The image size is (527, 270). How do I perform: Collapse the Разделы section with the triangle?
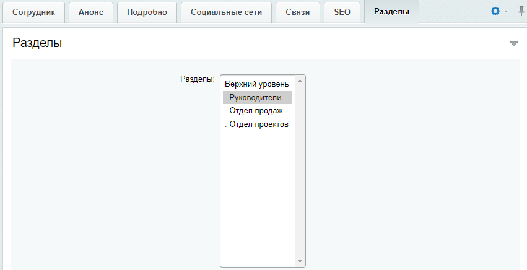[514, 43]
